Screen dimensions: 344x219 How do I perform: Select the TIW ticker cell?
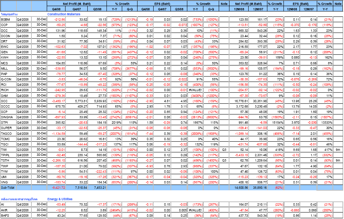[x=8, y=150]
